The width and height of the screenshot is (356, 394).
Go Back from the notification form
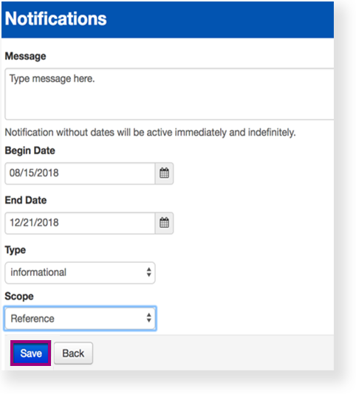pyautogui.click(x=73, y=353)
